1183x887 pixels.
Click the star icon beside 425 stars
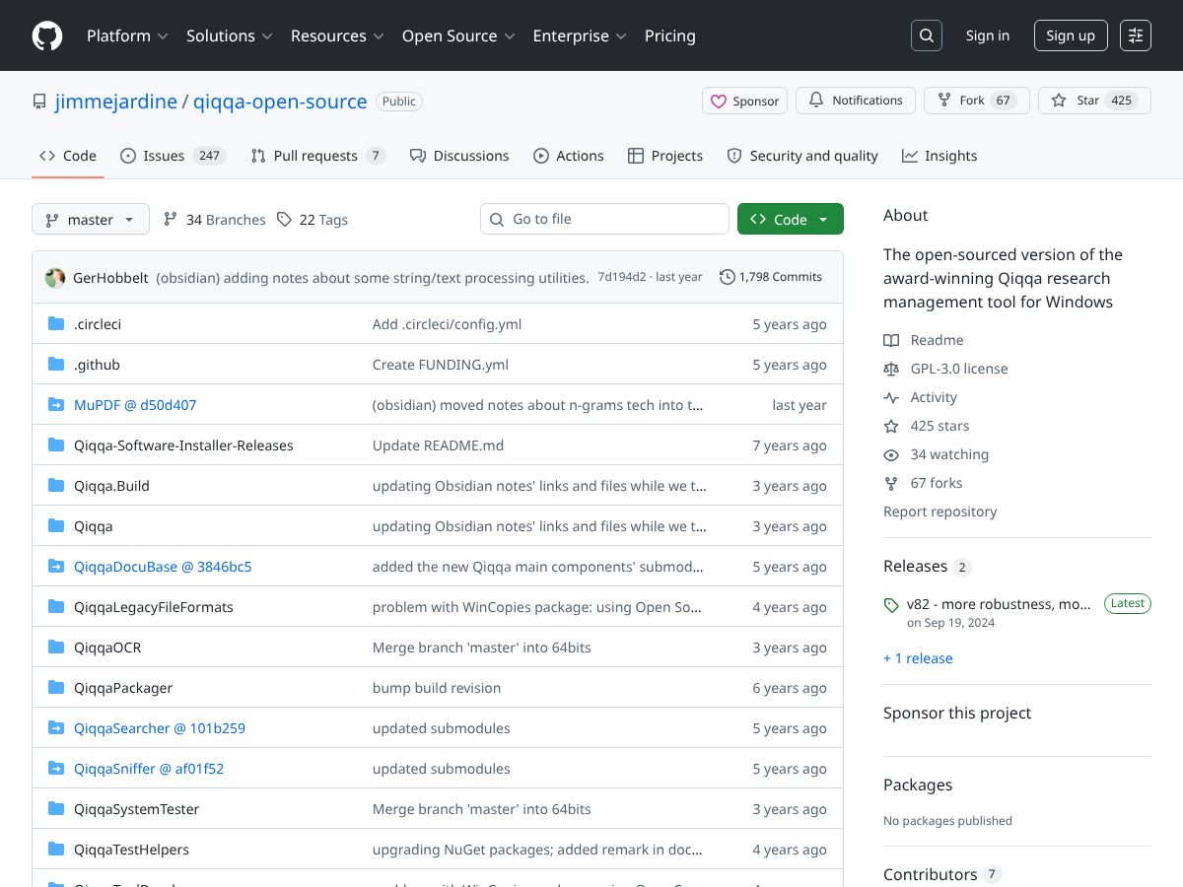coord(891,426)
